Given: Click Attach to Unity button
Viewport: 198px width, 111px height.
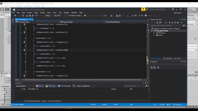Looking at the screenshot, I should coord(75,16).
